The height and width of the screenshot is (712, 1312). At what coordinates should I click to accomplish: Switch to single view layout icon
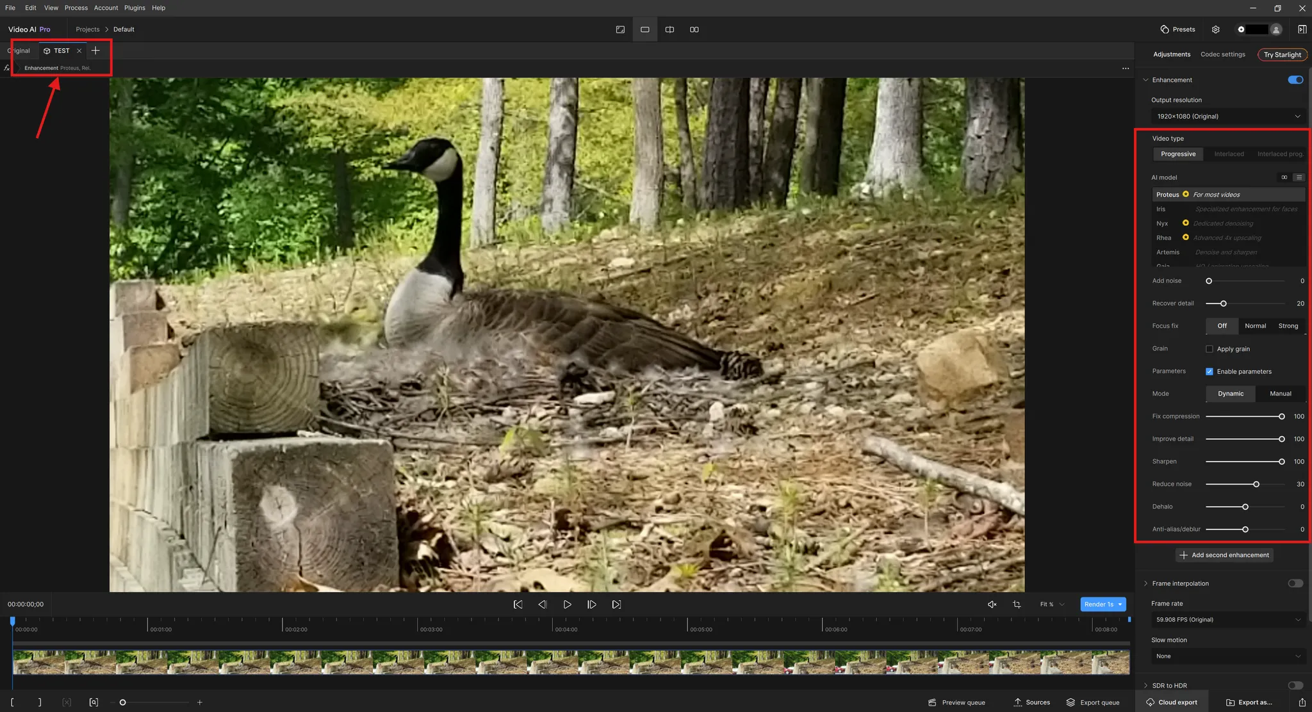click(x=644, y=29)
